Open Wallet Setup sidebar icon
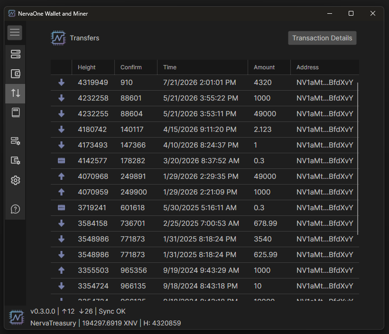The width and height of the screenshot is (389, 334). pyautogui.click(x=15, y=160)
